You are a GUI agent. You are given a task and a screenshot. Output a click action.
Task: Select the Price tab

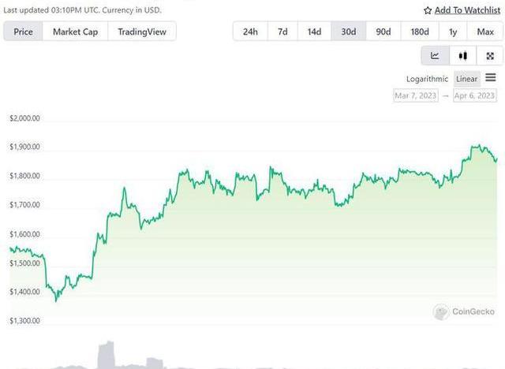click(24, 32)
